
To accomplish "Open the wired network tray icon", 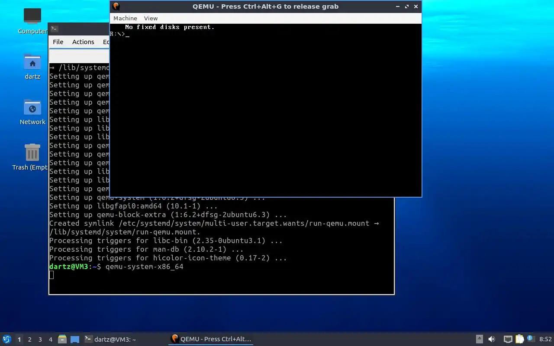I will pyautogui.click(x=508, y=339).
